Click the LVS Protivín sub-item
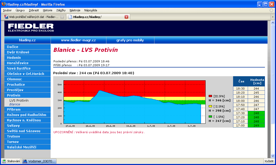Image resolution: width=276 pixels, height=165 pixels. coord(19,101)
